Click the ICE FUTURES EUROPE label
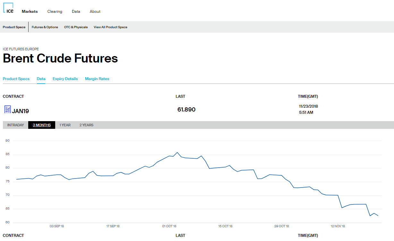Viewport: 394px width, 241px height. pos(21,49)
